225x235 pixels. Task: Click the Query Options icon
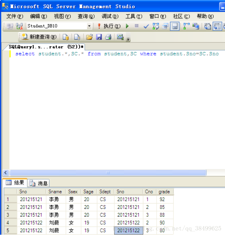click(165, 26)
